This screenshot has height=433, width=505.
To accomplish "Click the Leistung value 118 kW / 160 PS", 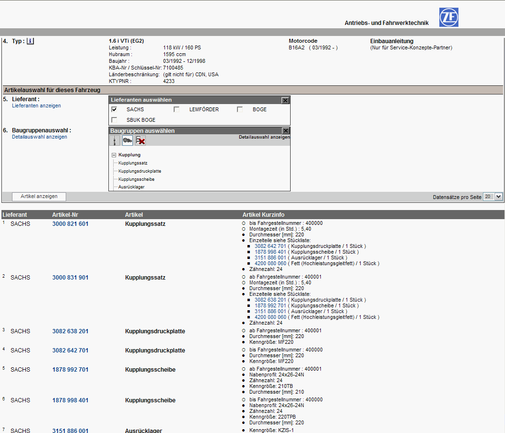I will 182,47.
